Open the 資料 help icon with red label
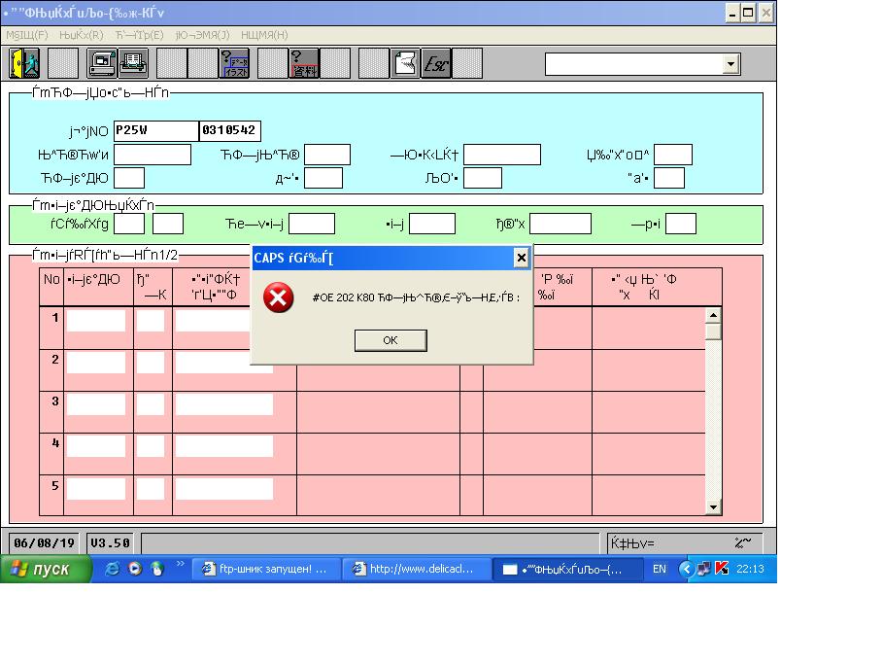Screen dimensions: 883x663 pos(304,63)
